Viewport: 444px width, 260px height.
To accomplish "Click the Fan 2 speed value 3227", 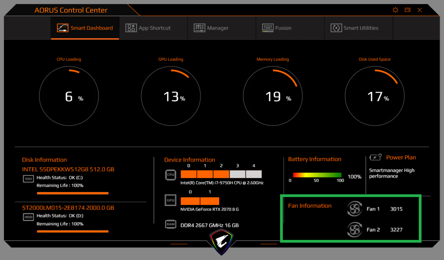I will coord(396,230).
